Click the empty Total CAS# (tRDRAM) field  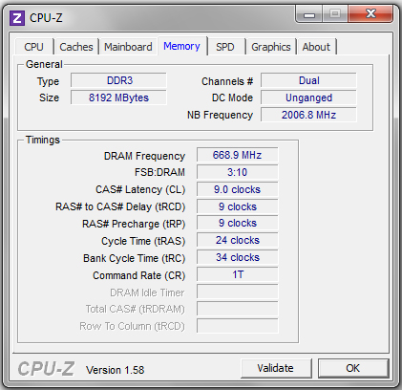pyautogui.click(x=238, y=309)
